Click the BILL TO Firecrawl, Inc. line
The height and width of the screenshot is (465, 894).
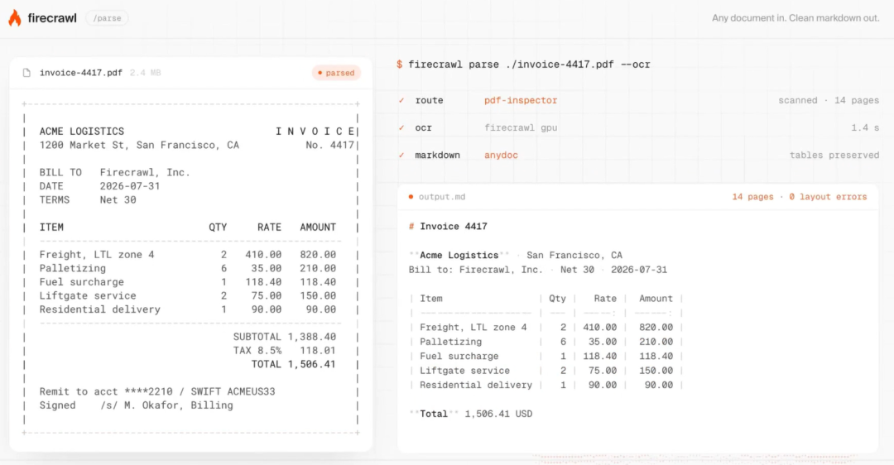(114, 173)
